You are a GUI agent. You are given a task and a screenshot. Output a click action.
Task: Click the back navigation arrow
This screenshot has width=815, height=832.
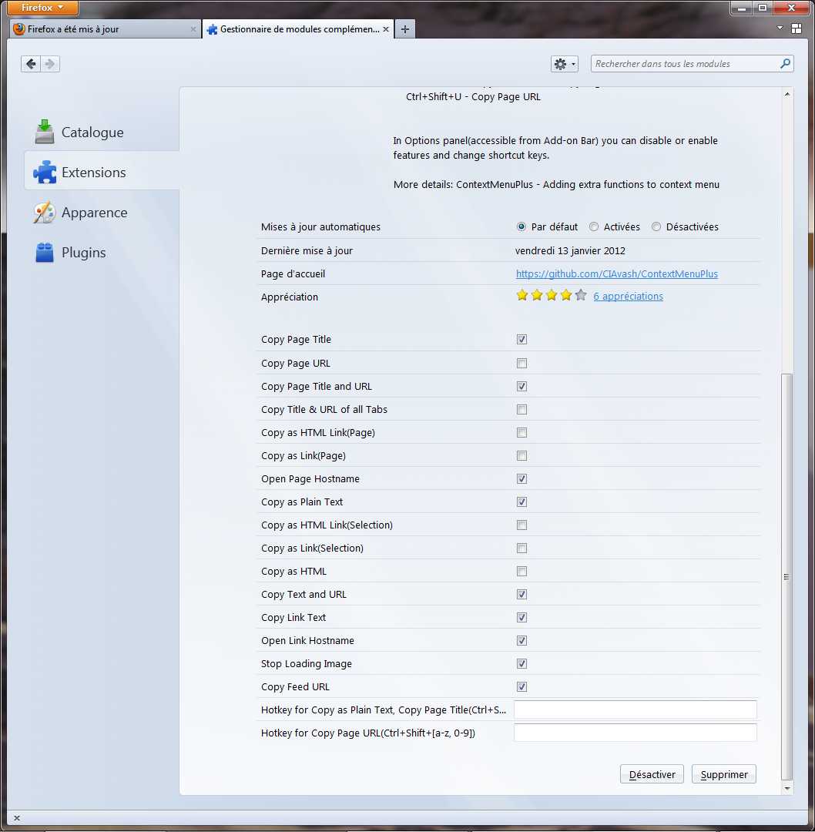click(31, 64)
